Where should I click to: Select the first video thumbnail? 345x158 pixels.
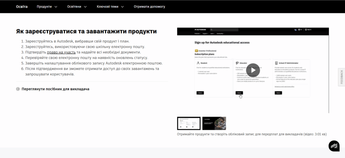(189, 123)
